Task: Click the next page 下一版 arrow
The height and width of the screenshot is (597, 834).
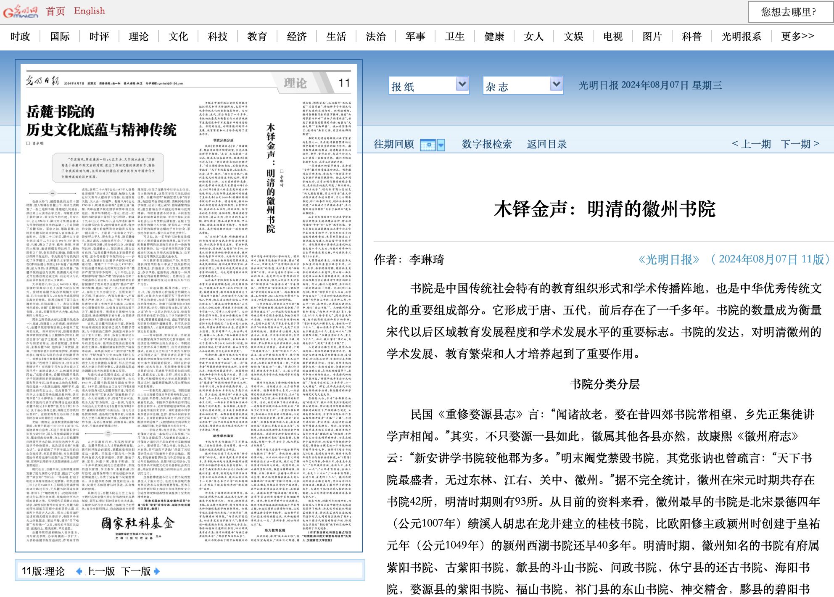Action: point(157,571)
